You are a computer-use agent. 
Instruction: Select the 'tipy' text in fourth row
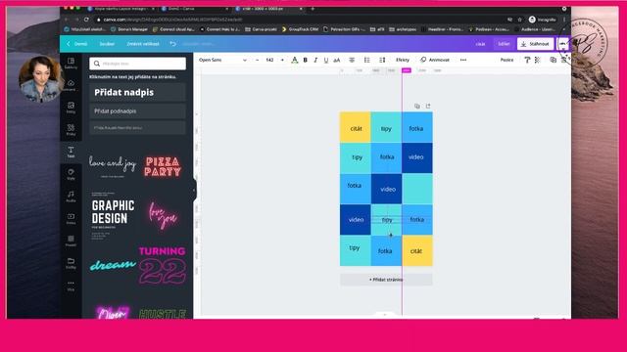pos(387,220)
